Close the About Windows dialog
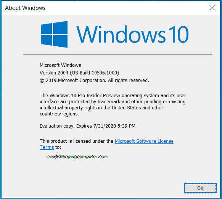 coord(212,8)
